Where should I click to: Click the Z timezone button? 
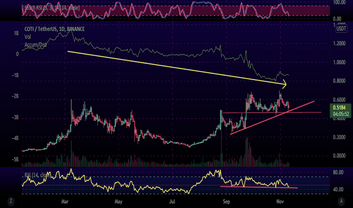tap(11, 201)
